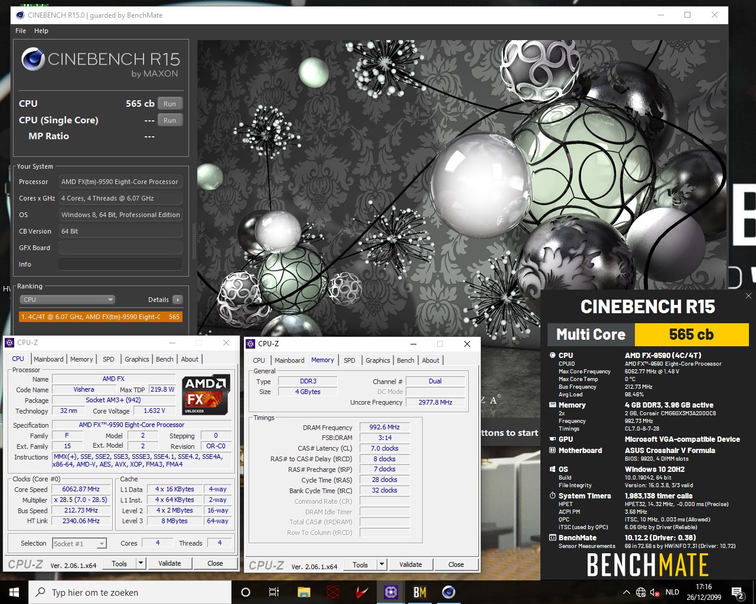Open About tab in right CPU-Z window

click(431, 360)
